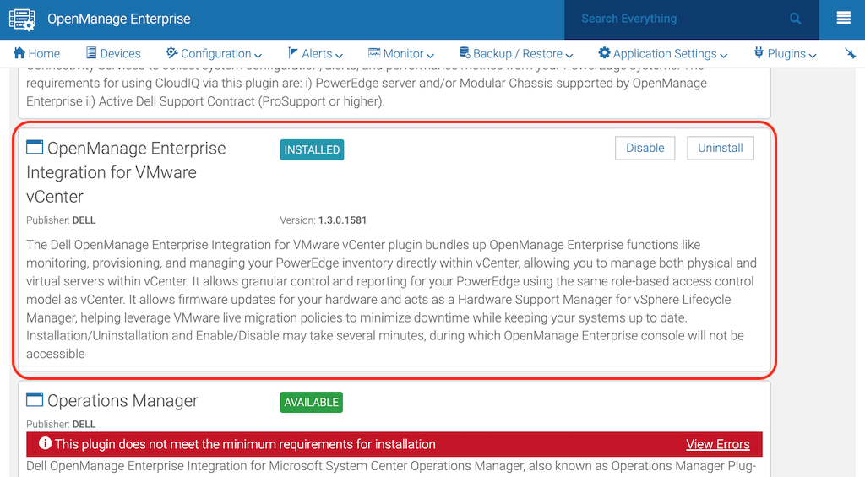Open the Monitor menu label
The height and width of the screenshot is (477, 865).
tap(403, 53)
